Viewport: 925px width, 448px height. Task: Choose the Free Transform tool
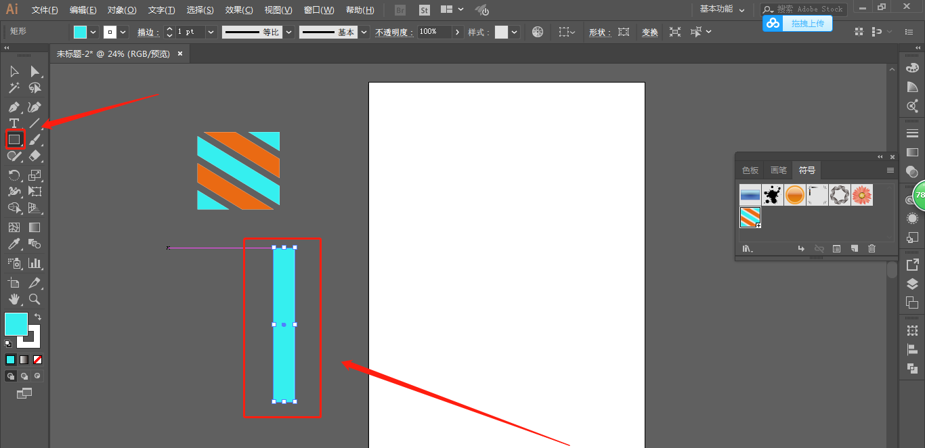[x=35, y=192]
